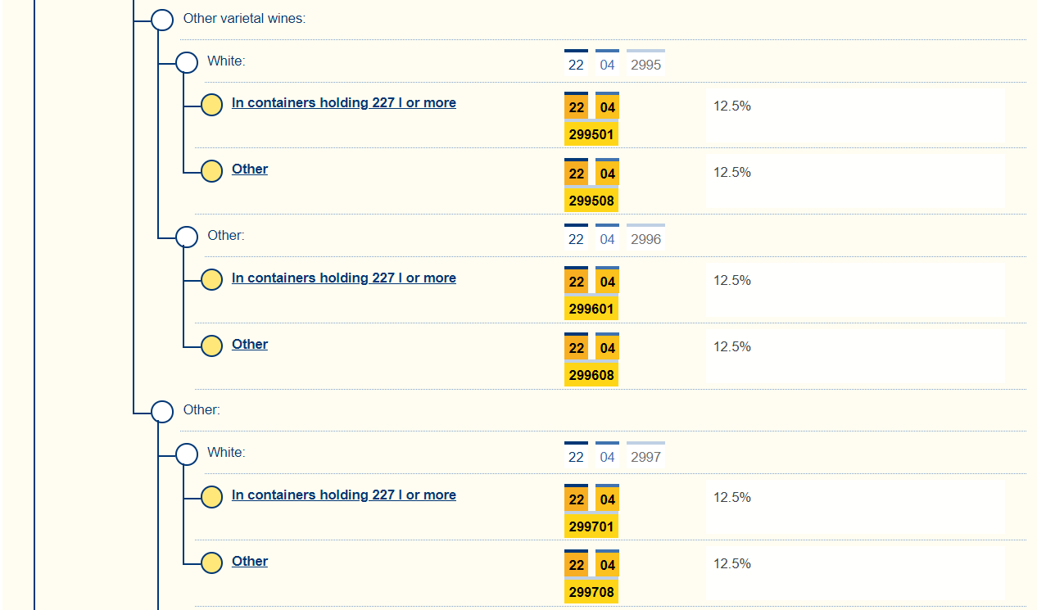This screenshot has width=1046, height=610.
Task: Click the 12.5% duty rate for 299601
Action: 732,281
